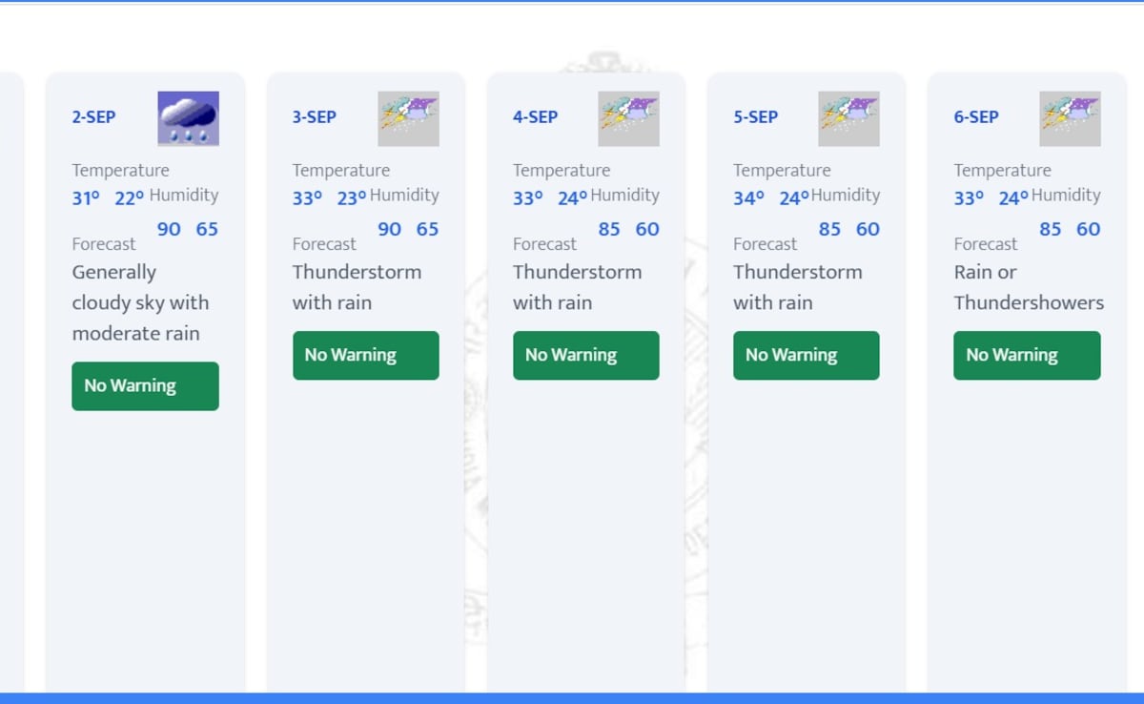Click the 3-SEP thunderstorm weather icon
This screenshot has width=1144, height=704.
pyautogui.click(x=408, y=118)
